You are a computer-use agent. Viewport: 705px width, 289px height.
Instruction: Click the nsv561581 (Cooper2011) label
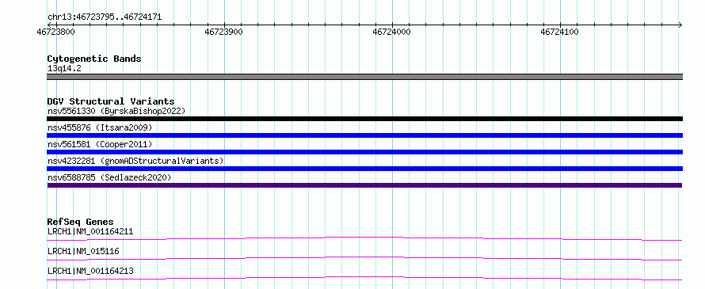click(100, 144)
